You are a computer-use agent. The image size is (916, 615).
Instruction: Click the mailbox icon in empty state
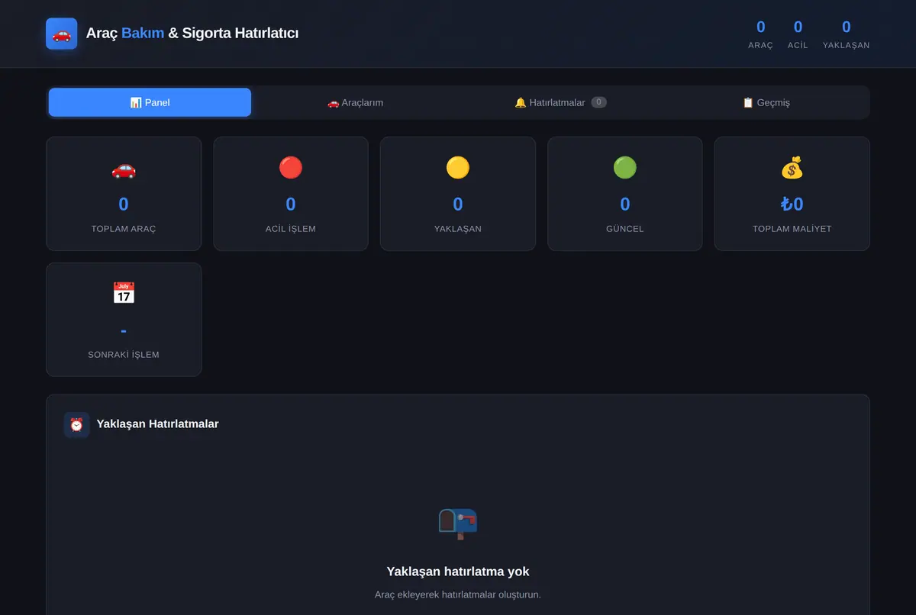point(458,523)
